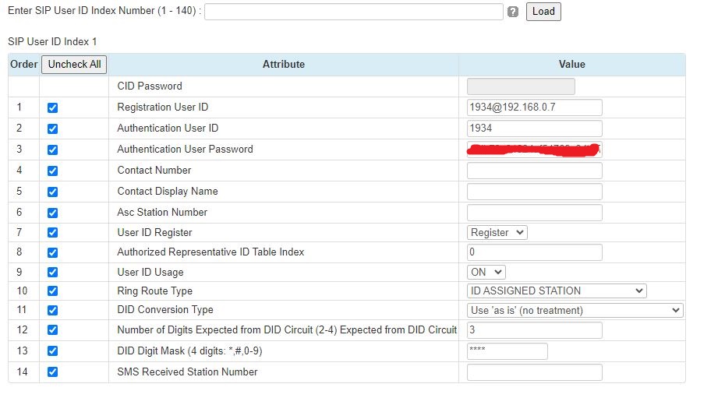The image size is (725, 398).
Task: Click the Load button
Action: 543,12
